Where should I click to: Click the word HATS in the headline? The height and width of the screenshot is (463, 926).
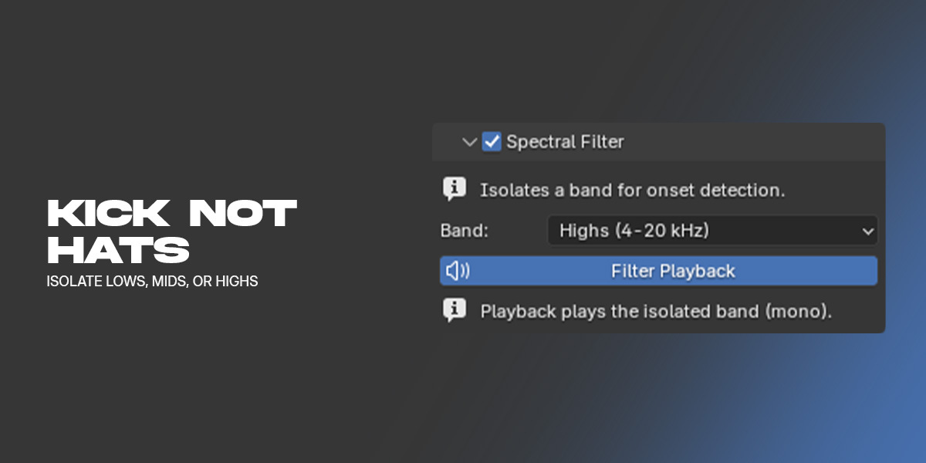pos(118,250)
